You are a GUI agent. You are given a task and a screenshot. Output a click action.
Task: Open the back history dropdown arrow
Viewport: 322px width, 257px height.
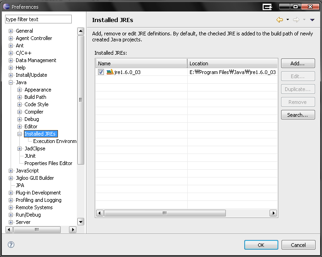click(x=287, y=20)
